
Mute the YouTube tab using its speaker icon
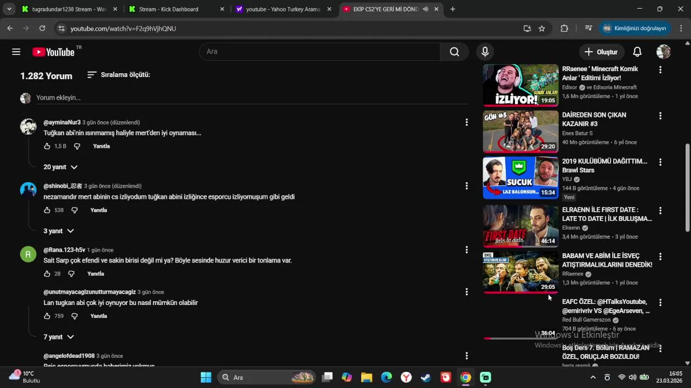coord(425,9)
